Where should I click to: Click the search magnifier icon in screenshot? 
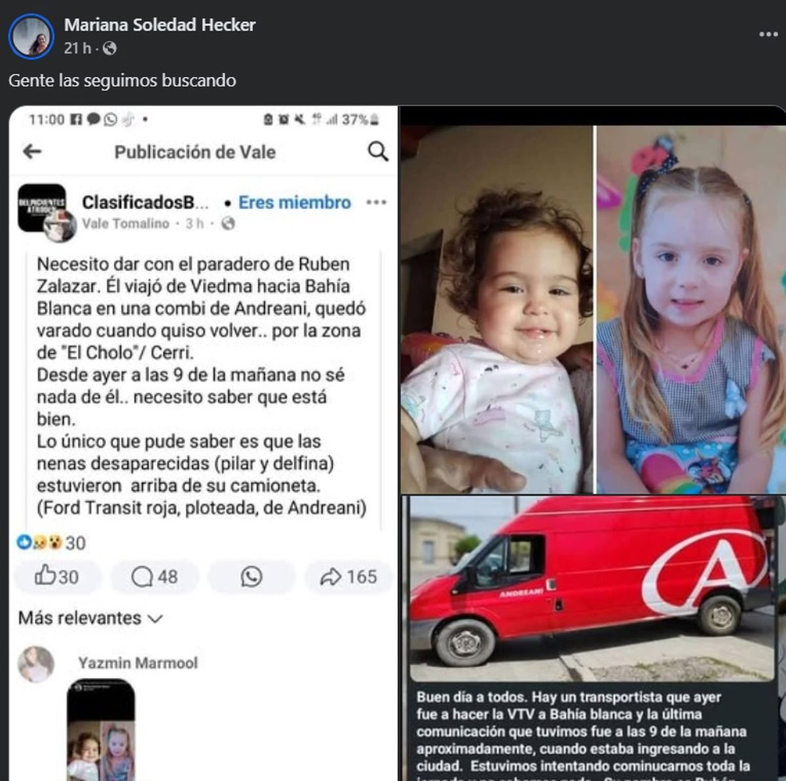pos(378,151)
